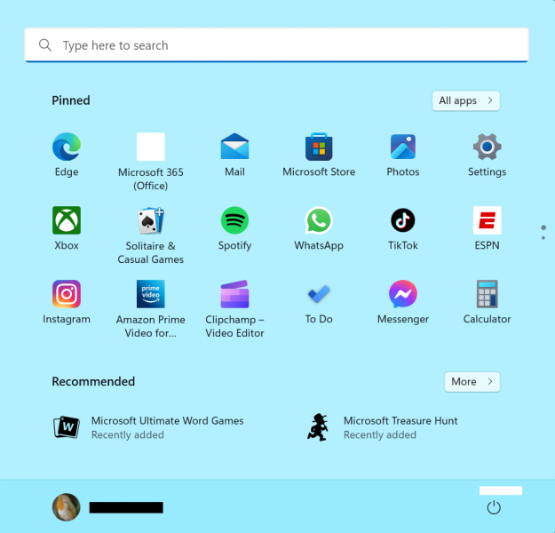Click the search magnifier icon
This screenshot has width=555, height=533.
click(x=45, y=45)
